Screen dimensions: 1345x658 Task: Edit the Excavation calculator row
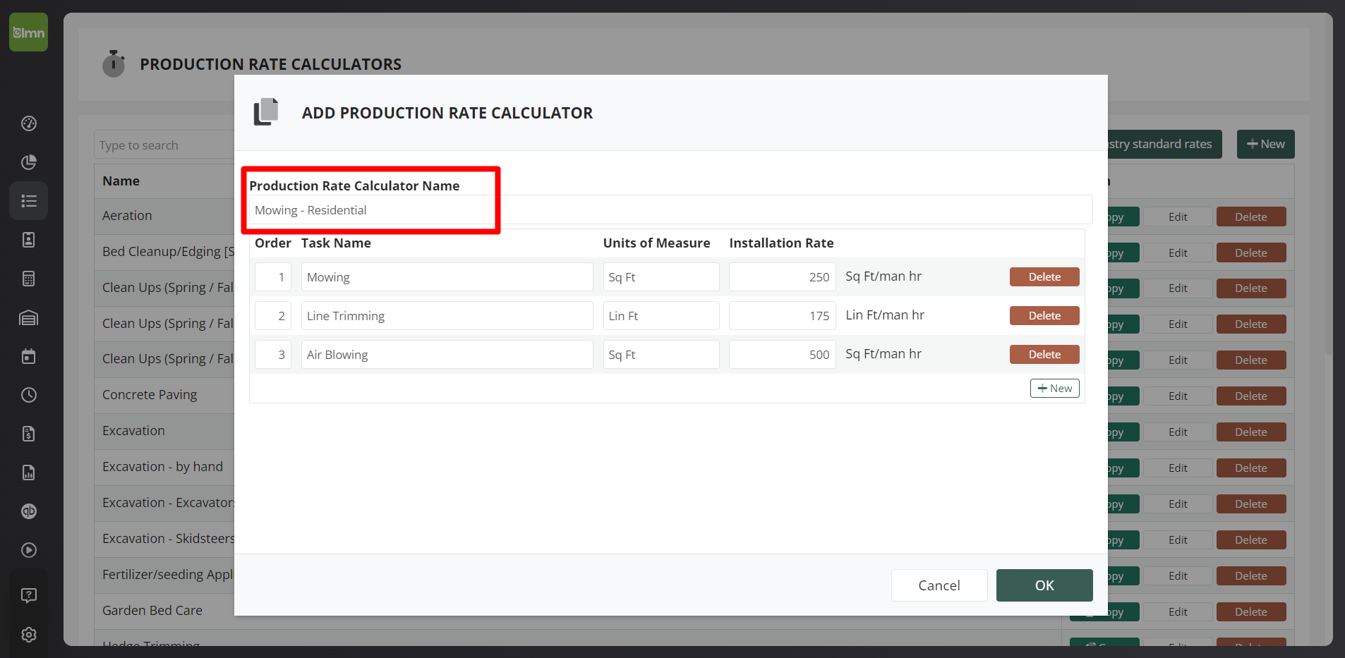tap(1178, 432)
